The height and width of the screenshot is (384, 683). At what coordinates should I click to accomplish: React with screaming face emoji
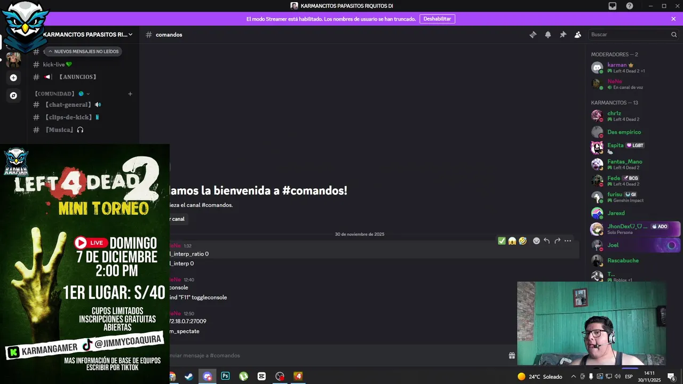(512, 241)
